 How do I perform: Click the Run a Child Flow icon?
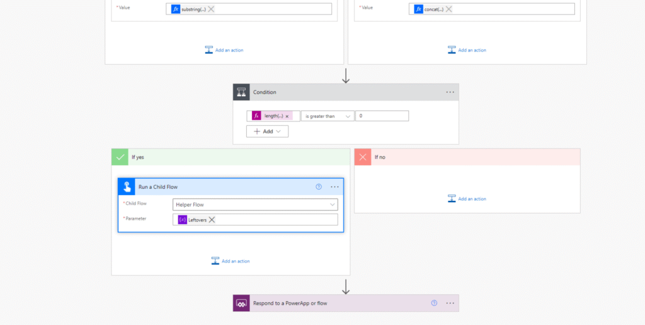[127, 187]
